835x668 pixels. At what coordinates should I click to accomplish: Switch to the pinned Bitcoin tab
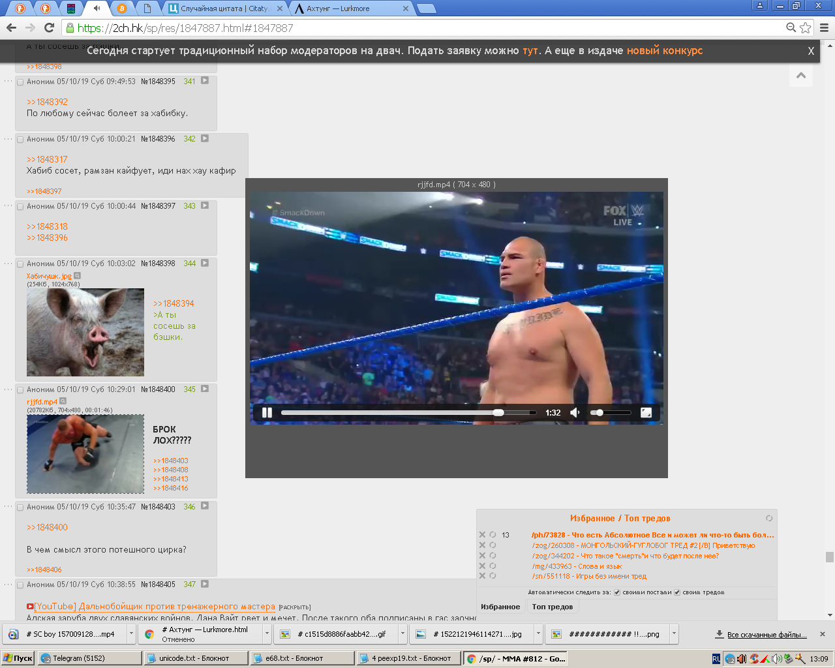pos(122,8)
